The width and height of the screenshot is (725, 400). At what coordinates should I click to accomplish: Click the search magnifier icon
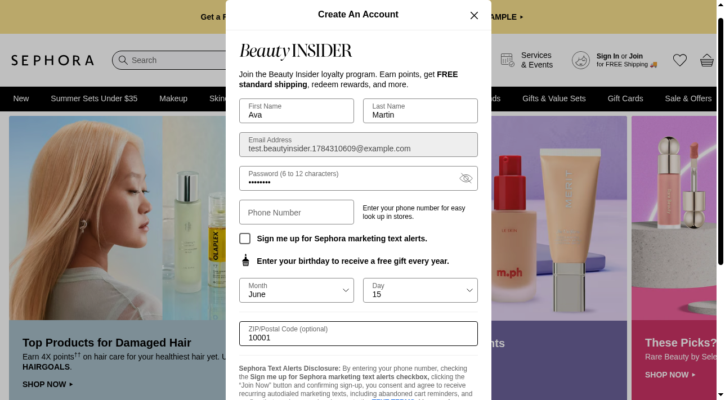tap(123, 60)
